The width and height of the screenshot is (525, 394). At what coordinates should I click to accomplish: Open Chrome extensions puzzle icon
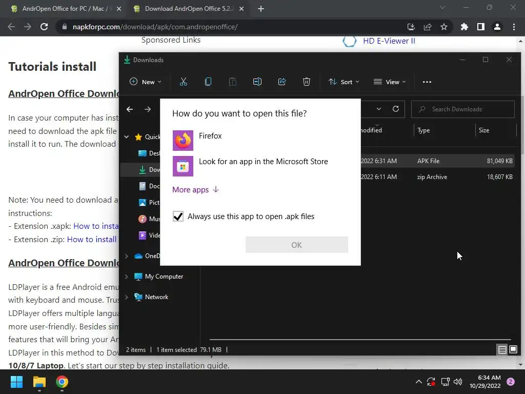[x=465, y=27]
